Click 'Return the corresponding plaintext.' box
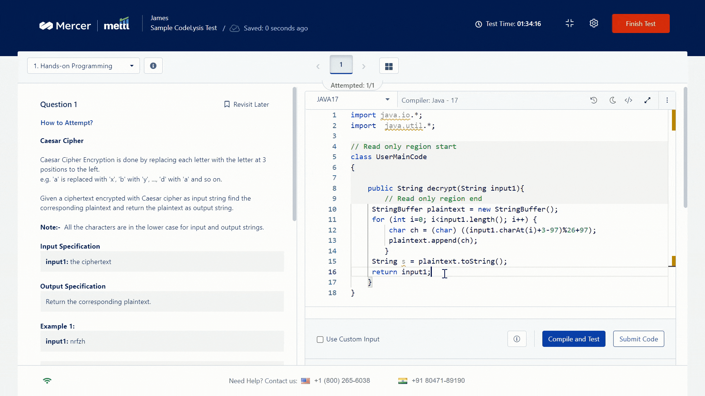The image size is (705, 396). coord(162,302)
